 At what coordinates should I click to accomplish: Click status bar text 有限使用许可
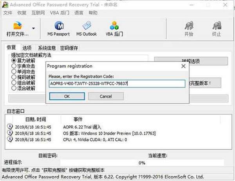pyautogui.click(x=53, y=170)
